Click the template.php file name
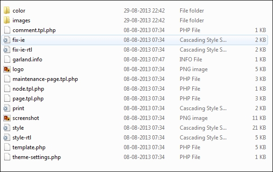 tap(29, 147)
